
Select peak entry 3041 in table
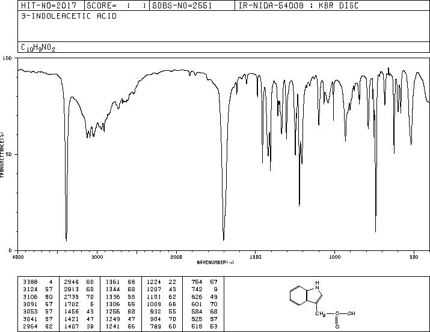coord(38,319)
